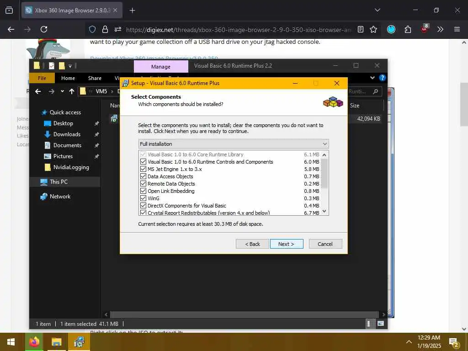Go back with the Back button
The image size is (468, 351).
coord(252,244)
